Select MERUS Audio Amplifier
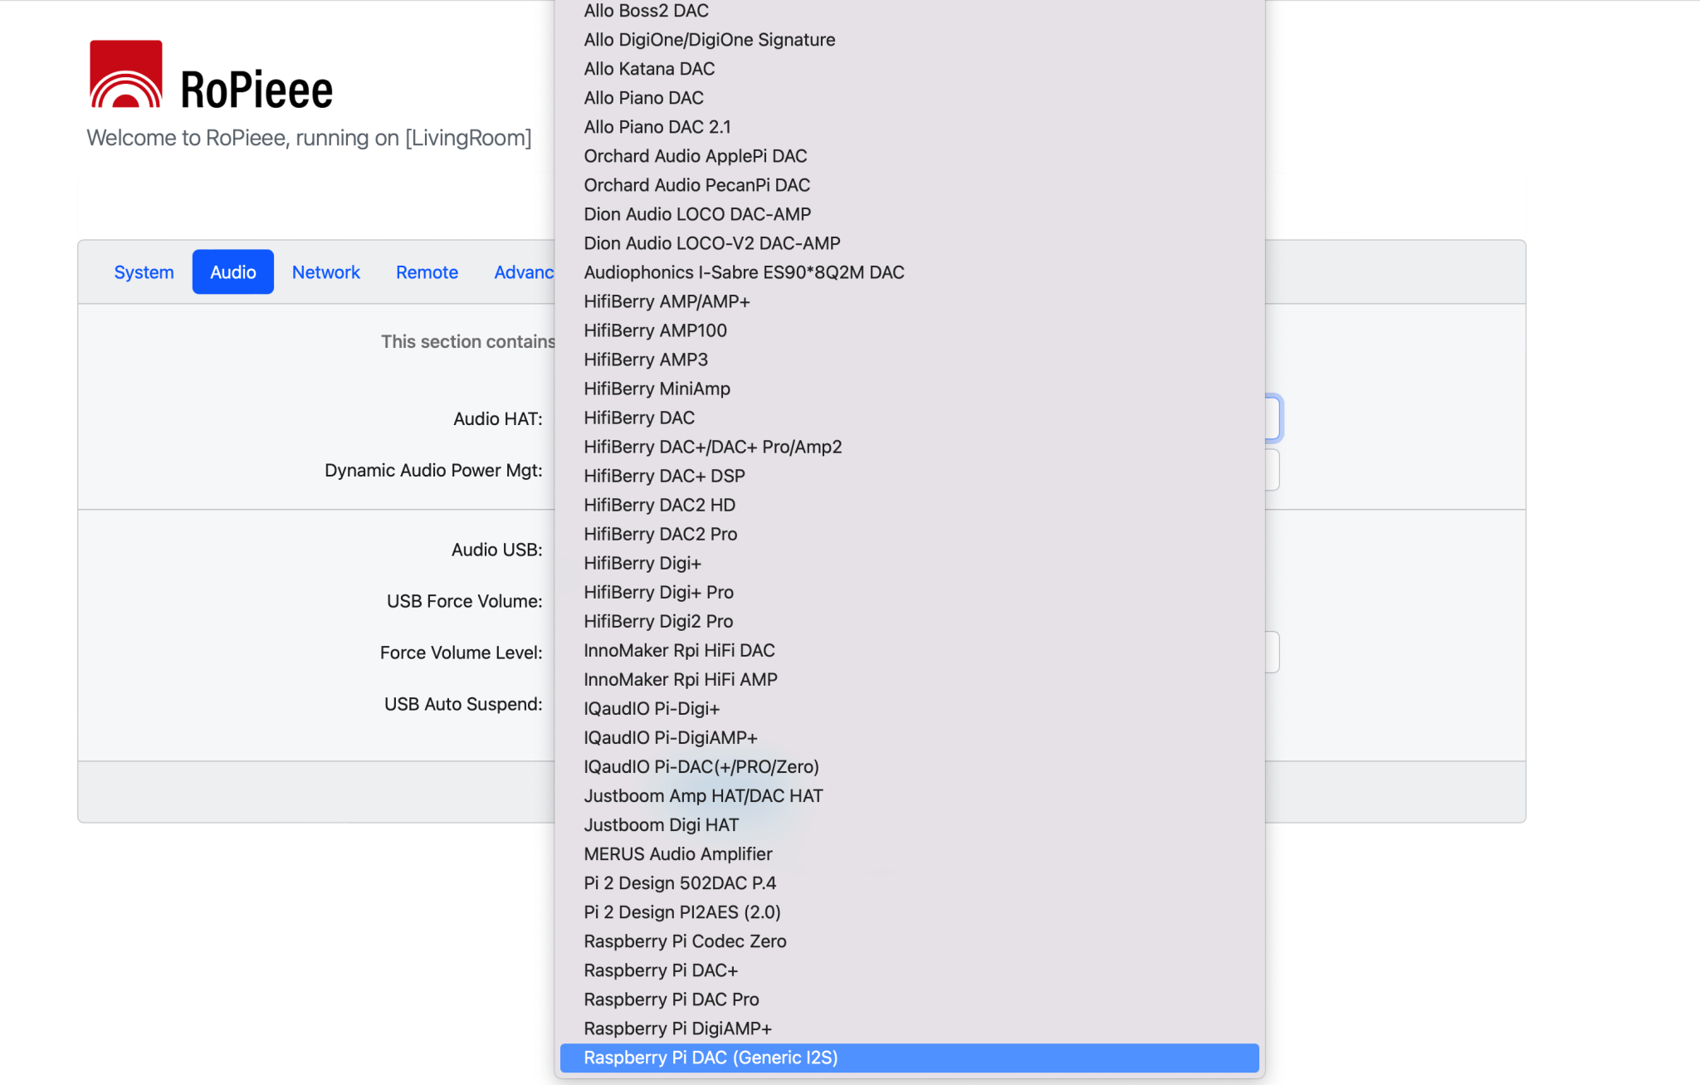 pyautogui.click(x=910, y=853)
